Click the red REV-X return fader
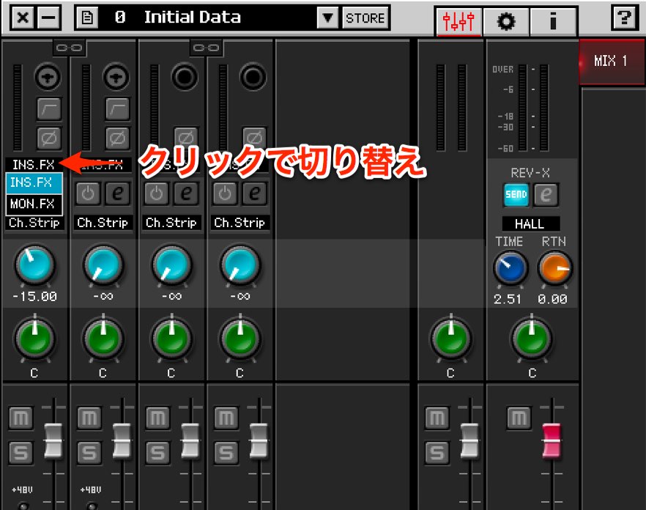The height and width of the screenshot is (510, 646). [552, 440]
